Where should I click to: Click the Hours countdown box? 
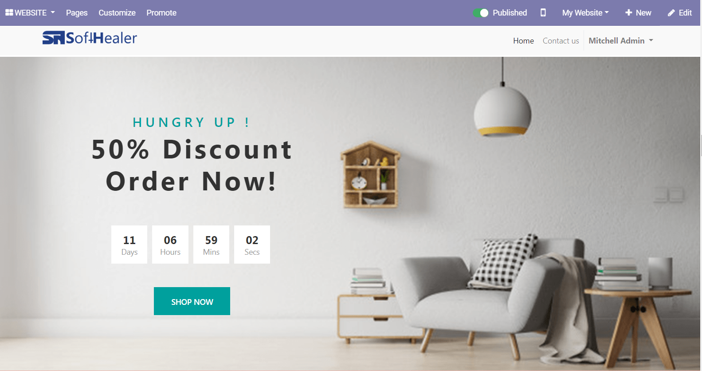pyautogui.click(x=170, y=245)
